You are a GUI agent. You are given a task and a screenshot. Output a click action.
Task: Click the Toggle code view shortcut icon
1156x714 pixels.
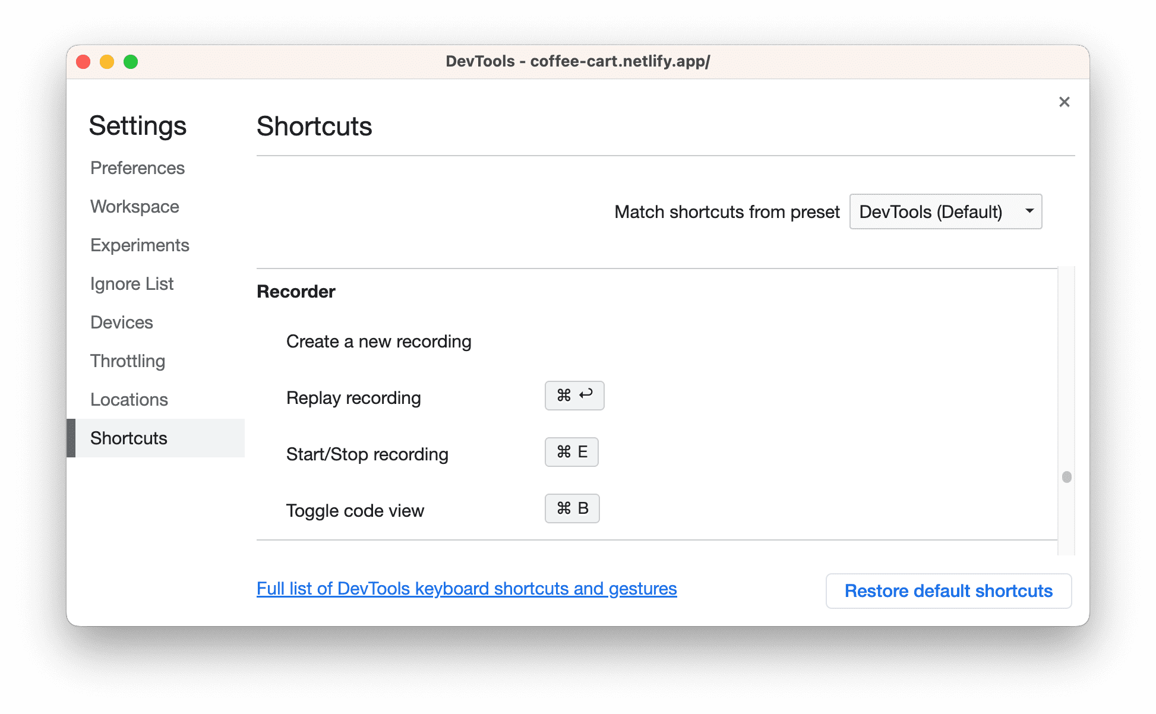(x=572, y=508)
